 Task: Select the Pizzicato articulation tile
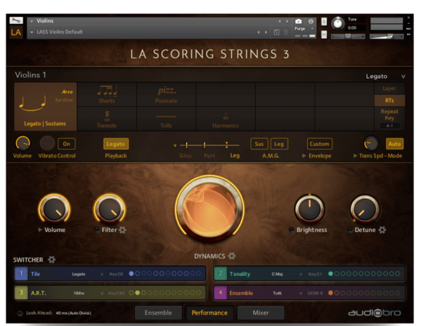point(166,94)
